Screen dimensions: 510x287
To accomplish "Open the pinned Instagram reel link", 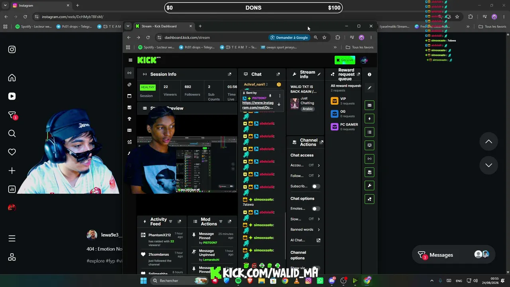I will [x=258, y=105].
